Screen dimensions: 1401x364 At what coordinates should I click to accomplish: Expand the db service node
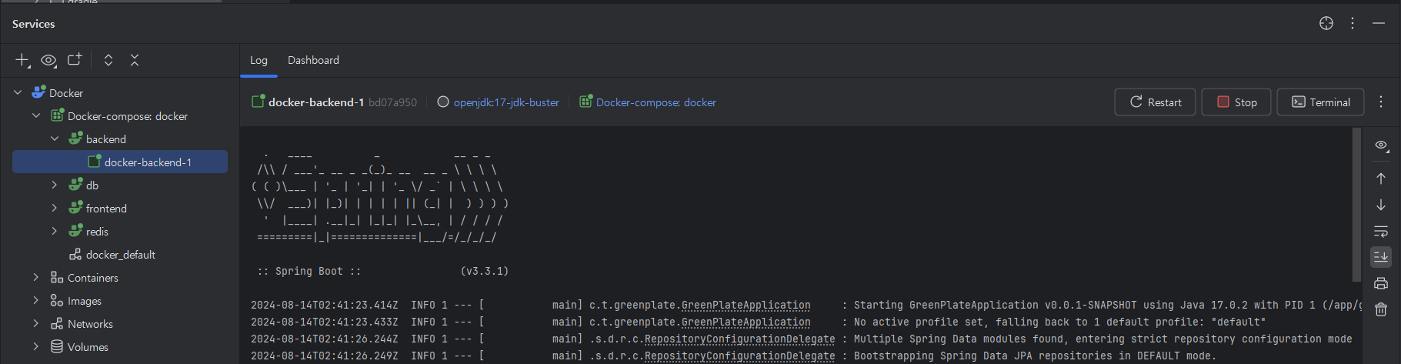(55, 185)
